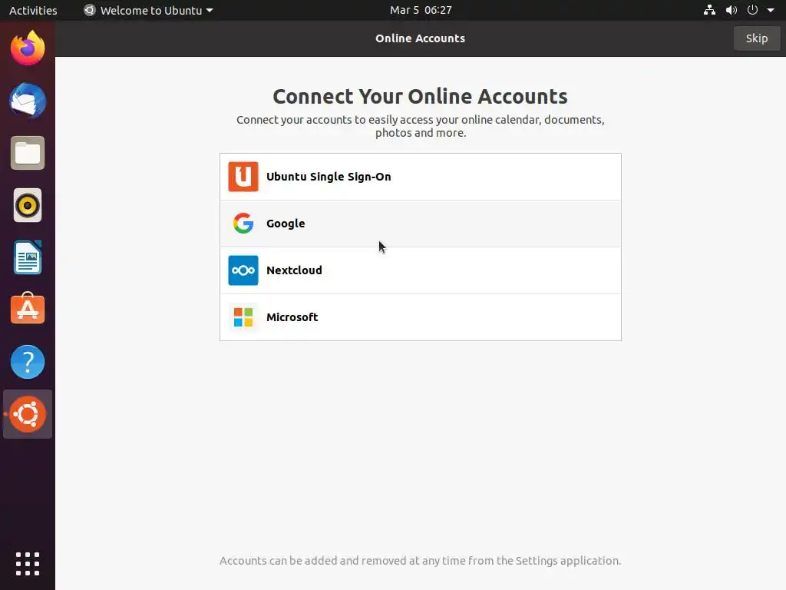Image resolution: width=786 pixels, height=590 pixels.
Task: Choose the Google account label
Action: [286, 224]
